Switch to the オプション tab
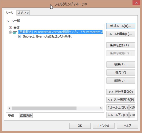This screenshot has width=142, height=133. (x=23, y=13)
